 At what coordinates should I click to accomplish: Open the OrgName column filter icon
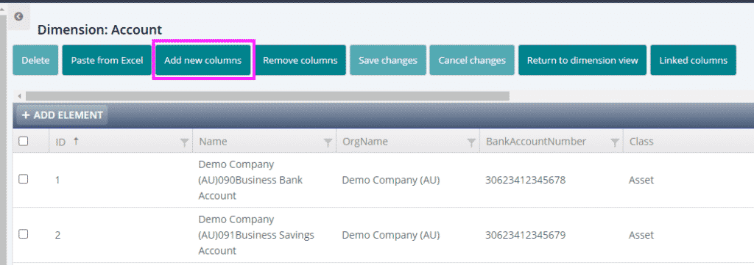[472, 142]
